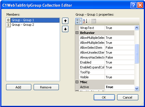Select the Active property
The width and height of the screenshot is (145, 107).
point(92,87)
